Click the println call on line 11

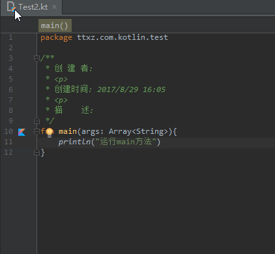pos(74,142)
